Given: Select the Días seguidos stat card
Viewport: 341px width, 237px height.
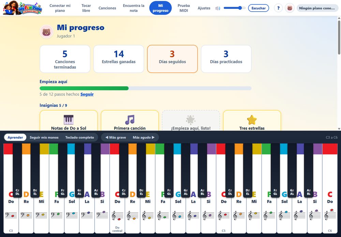Looking at the screenshot, I should 173,59.
